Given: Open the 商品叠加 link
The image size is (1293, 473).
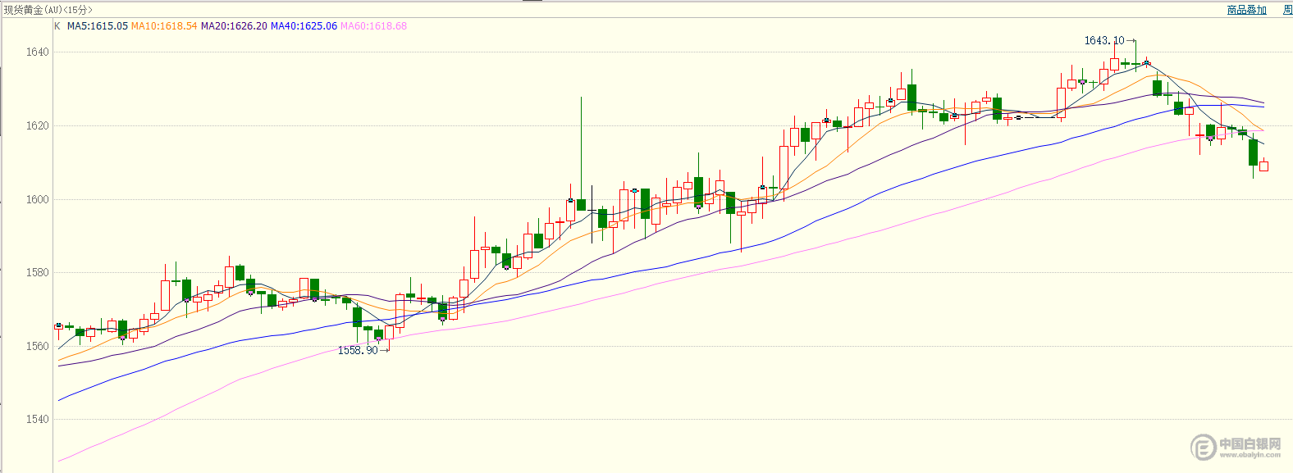Looking at the screenshot, I should click(x=1246, y=10).
